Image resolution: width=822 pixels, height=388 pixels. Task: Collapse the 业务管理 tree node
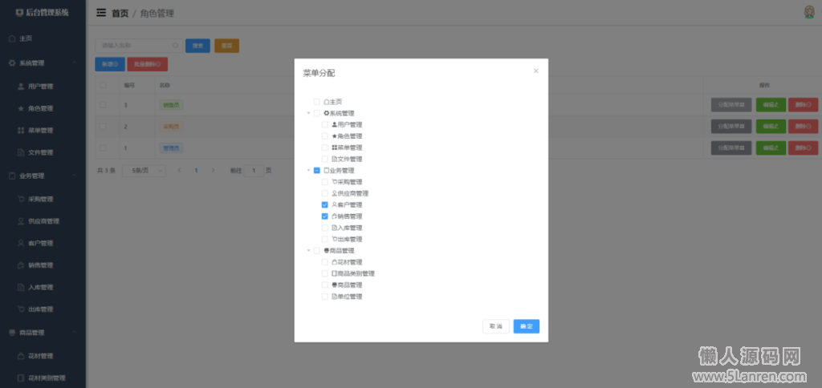[308, 171]
